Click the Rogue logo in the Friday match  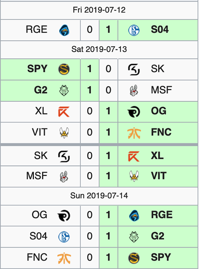coord(64,30)
